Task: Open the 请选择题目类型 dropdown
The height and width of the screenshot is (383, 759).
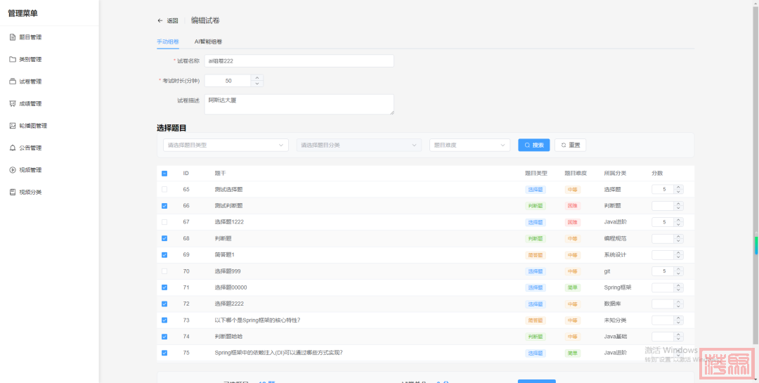Action: (225, 145)
